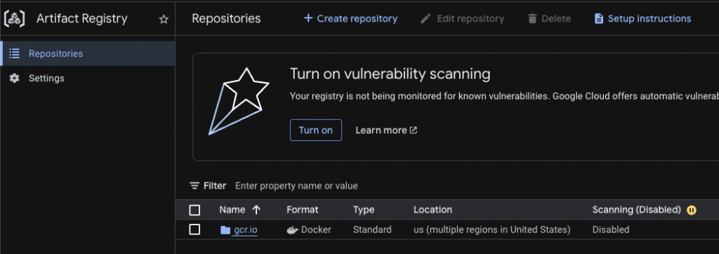Pin Artifact Registry with the star icon
Viewport: 719px width, 254px height.
point(164,19)
